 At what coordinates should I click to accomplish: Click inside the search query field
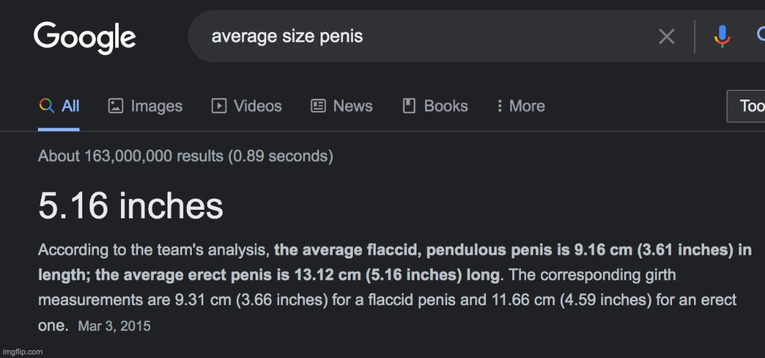click(x=429, y=37)
